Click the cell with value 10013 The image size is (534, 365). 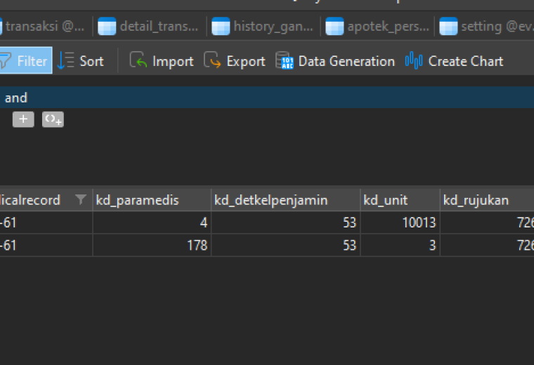400,223
